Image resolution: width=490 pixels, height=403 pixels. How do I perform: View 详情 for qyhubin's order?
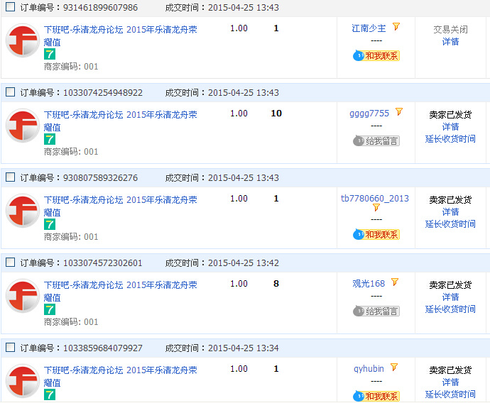coord(450,382)
